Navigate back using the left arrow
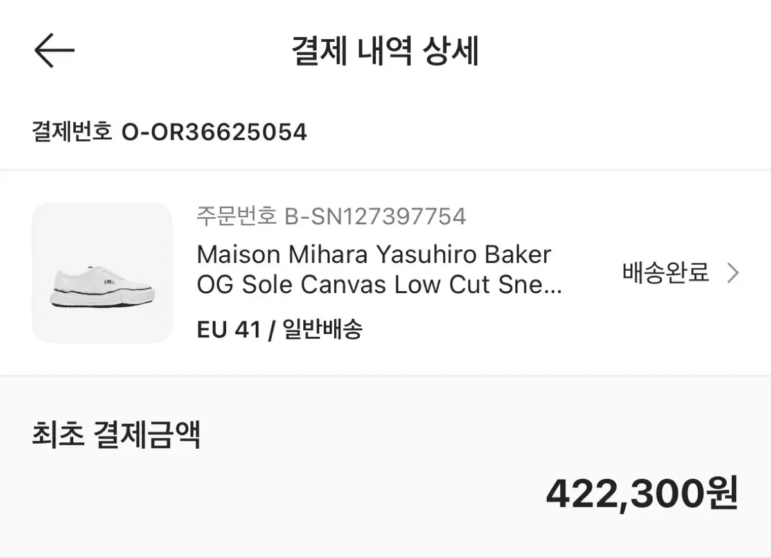This screenshot has width=771, height=558. pos(54,50)
